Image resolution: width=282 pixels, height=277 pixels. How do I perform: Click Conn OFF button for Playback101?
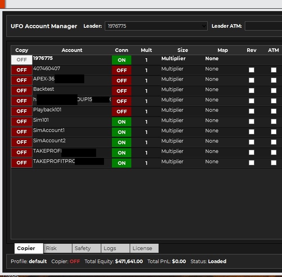[x=121, y=111]
